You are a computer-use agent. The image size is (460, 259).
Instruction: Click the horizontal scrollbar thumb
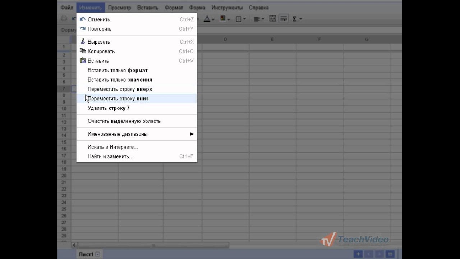(x=154, y=245)
